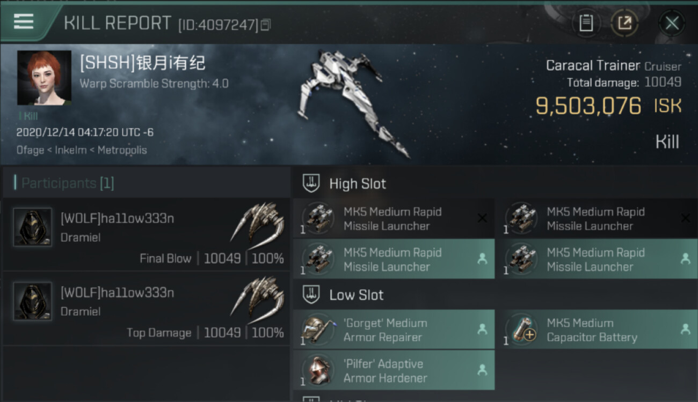Click the High Slot section header
This screenshot has width=698, height=402.
click(357, 184)
